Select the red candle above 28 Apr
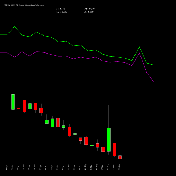 (x=69, y=131)
